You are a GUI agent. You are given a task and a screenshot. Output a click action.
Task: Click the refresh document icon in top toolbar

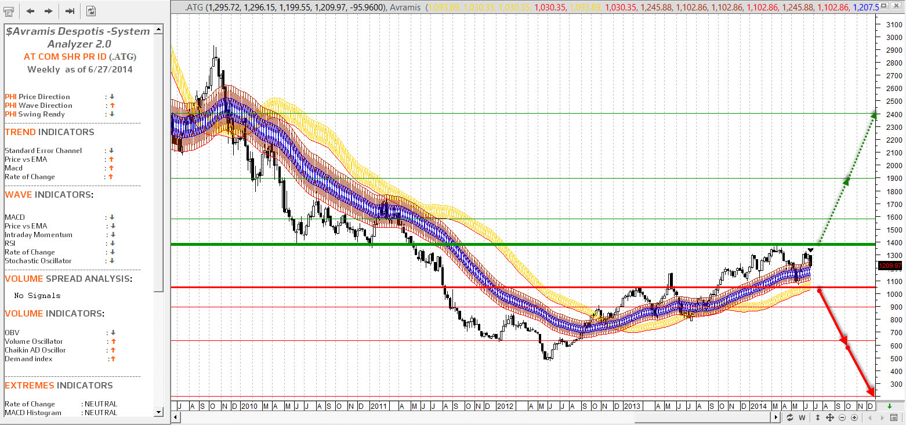tap(91, 10)
